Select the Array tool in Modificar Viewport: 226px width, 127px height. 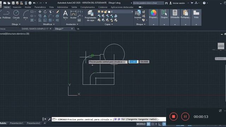pyautogui.click(x=50, y=20)
